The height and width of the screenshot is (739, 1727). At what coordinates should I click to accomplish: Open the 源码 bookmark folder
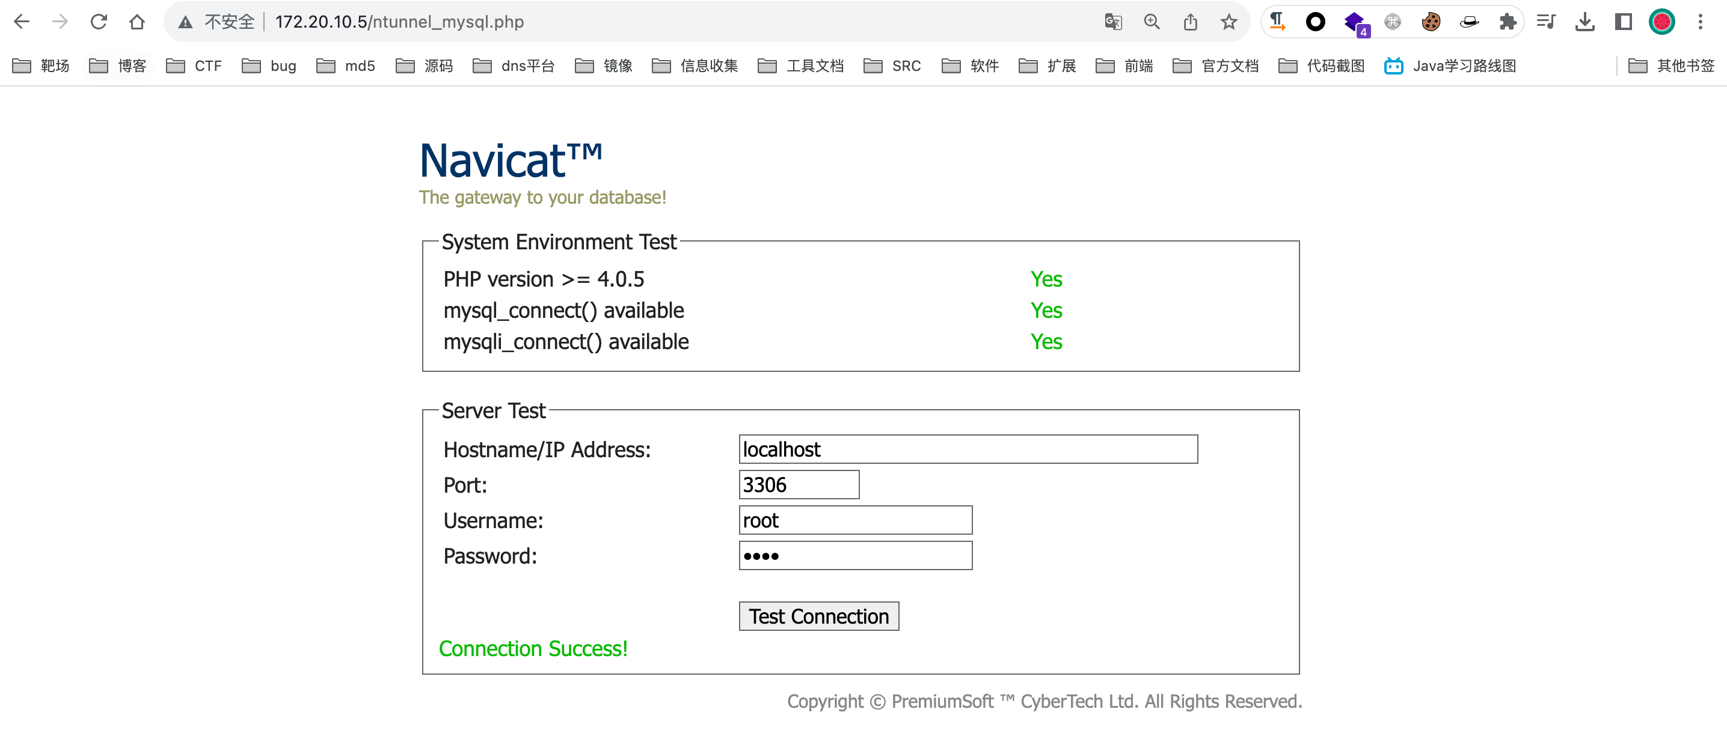(425, 65)
